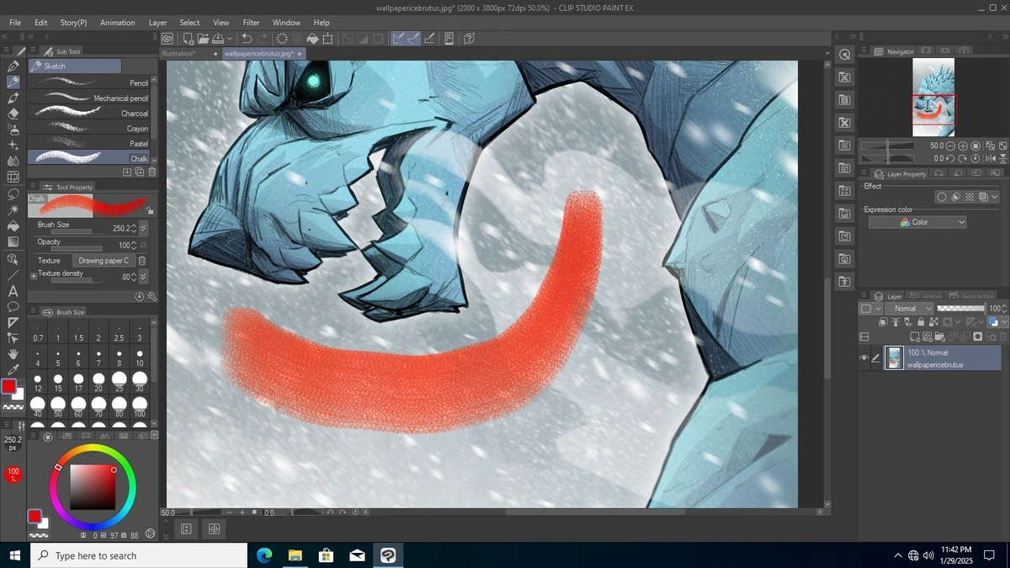This screenshot has width=1010, height=568.
Task: Open layer color effect dropdown in Layer Property
Action: (994, 197)
